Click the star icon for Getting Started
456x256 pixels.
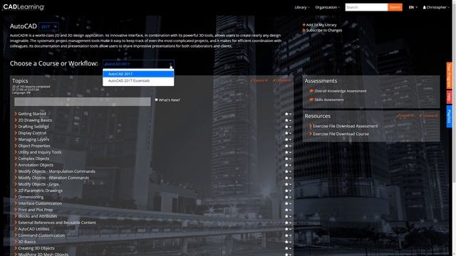click(x=286, y=114)
